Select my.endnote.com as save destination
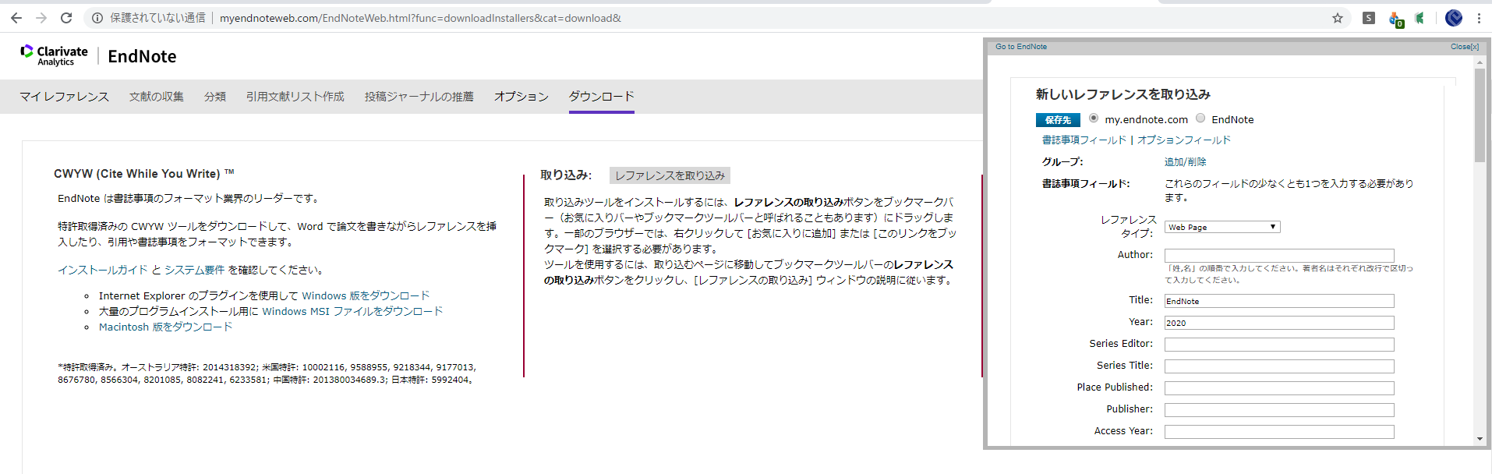 click(1094, 118)
